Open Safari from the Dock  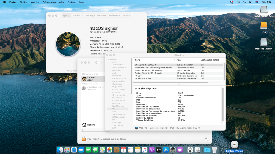(74, 150)
